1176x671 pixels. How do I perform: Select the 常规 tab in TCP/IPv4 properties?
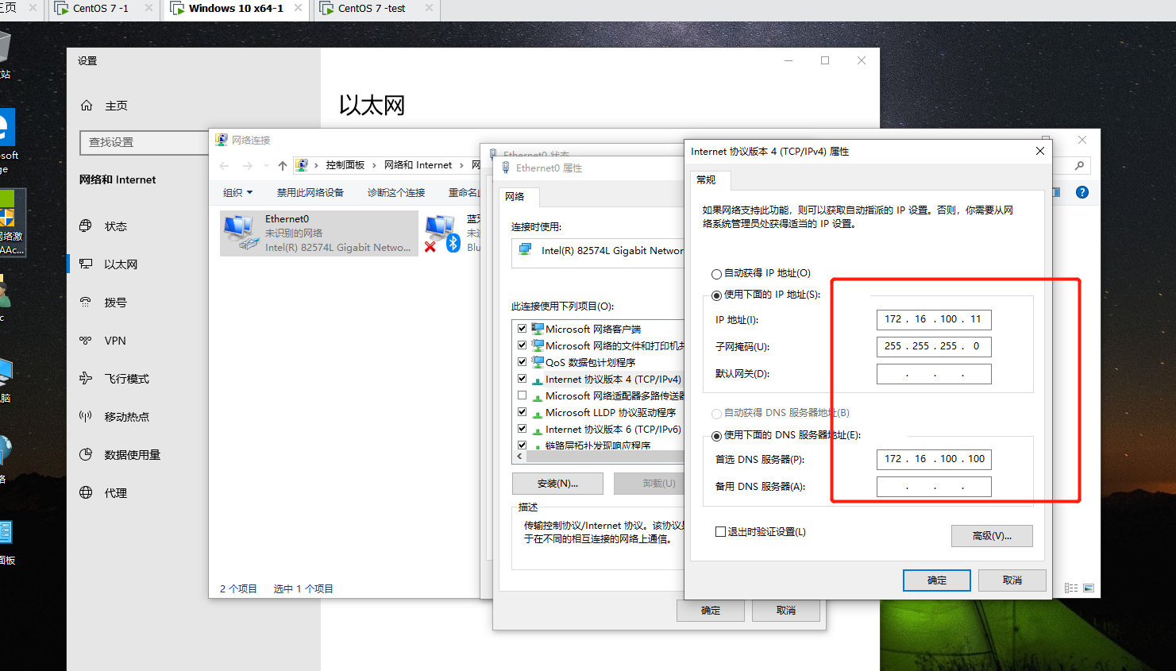point(710,180)
